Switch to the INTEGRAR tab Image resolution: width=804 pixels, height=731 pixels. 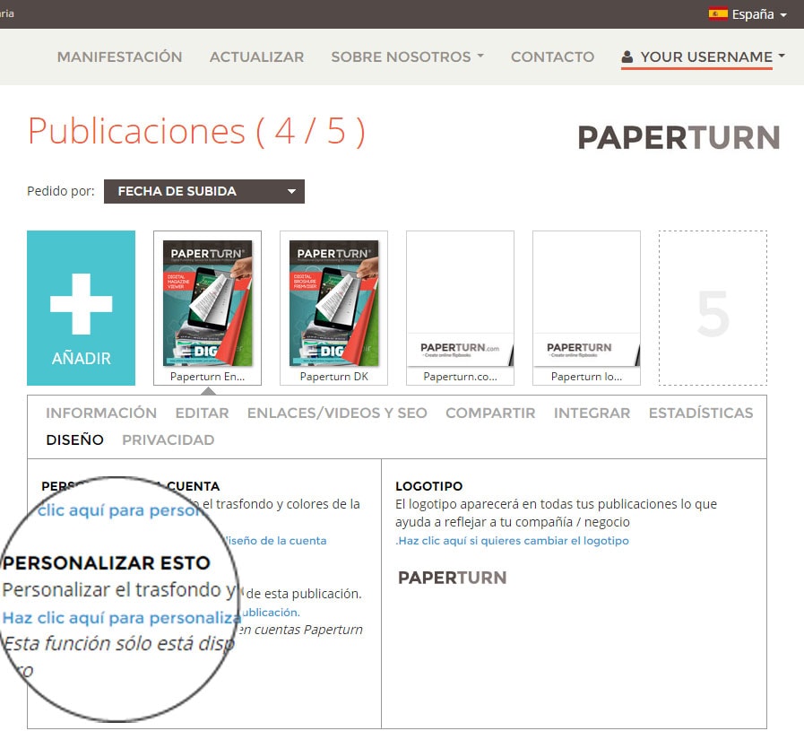point(592,413)
